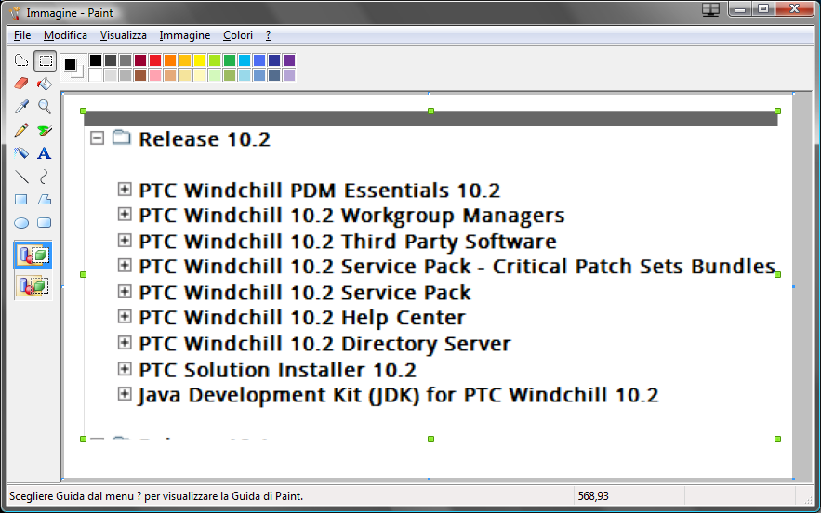Select the Pencil tool
The width and height of the screenshot is (821, 513).
(x=21, y=130)
